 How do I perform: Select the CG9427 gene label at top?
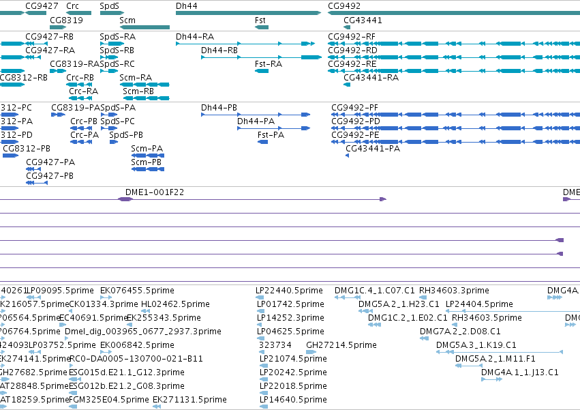[42, 6]
